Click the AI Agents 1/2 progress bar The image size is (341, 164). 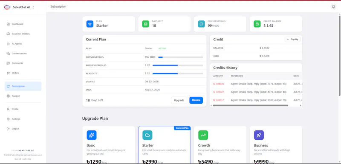click(x=178, y=74)
